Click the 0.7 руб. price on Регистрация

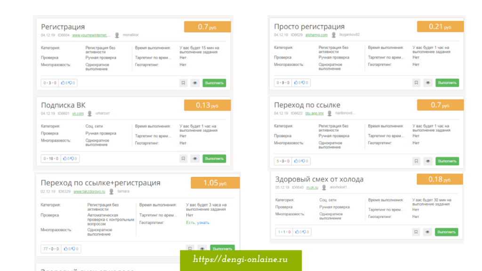coord(208,27)
